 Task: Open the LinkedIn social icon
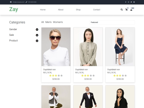tap(134, 2)
